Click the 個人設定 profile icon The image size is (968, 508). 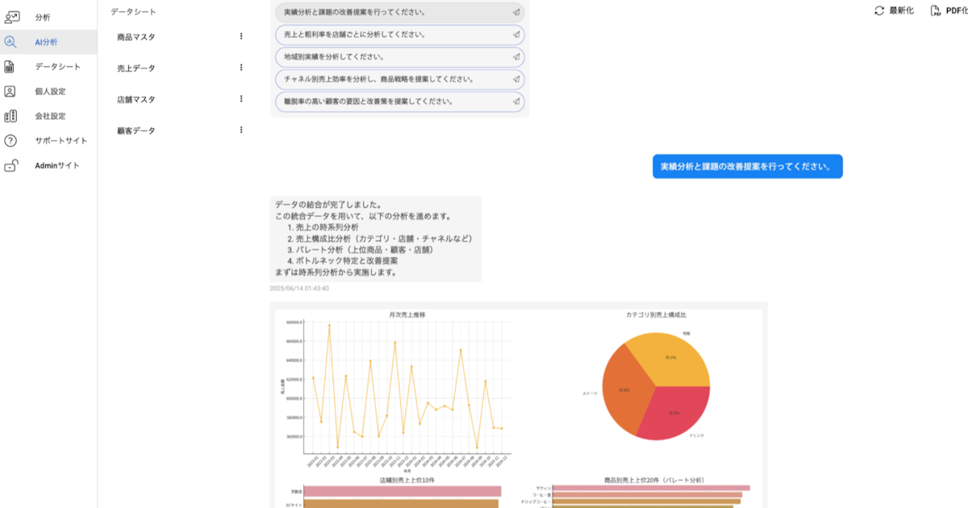point(10,91)
